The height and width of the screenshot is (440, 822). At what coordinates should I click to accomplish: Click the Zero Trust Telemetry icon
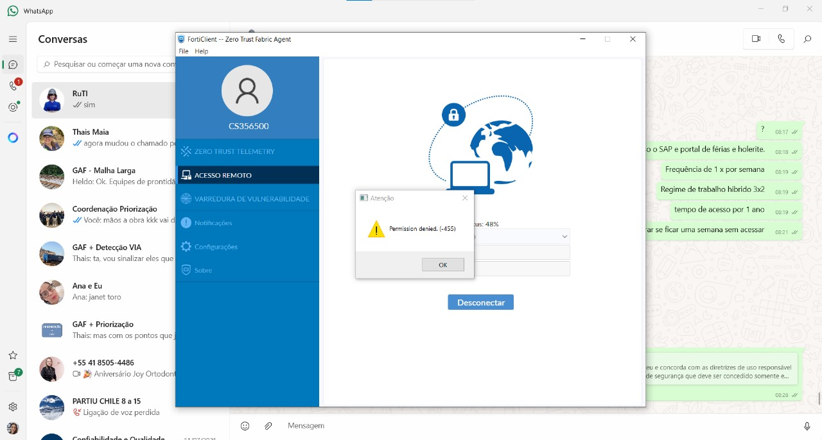[186, 151]
